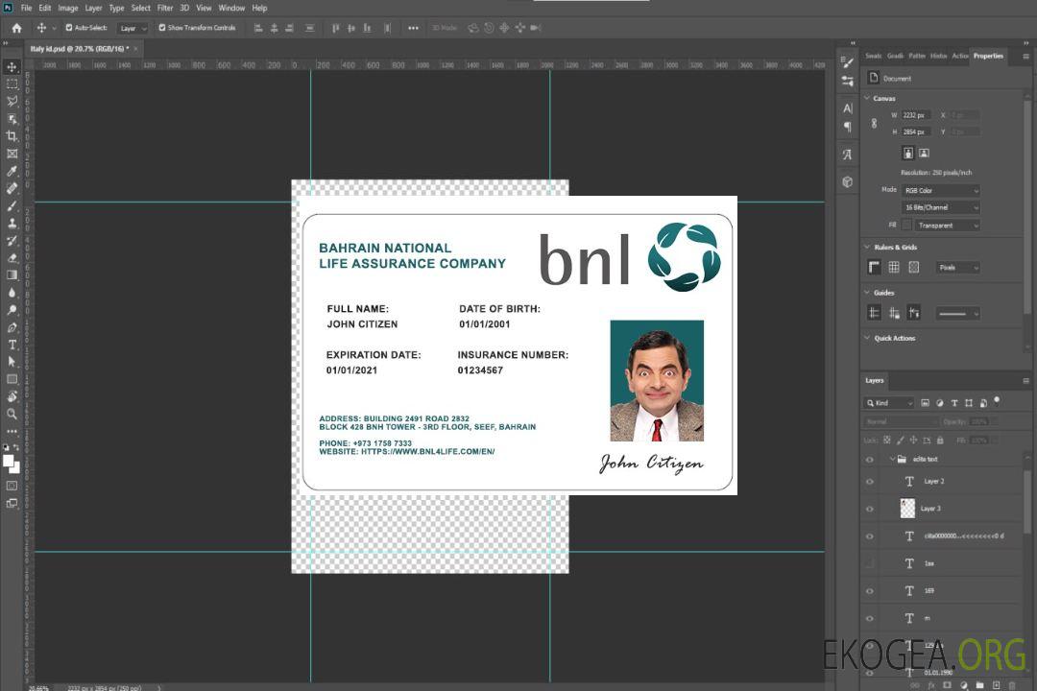Click more align options three-dots button
This screenshot has width=1037, height=691.
pos(413,28)
